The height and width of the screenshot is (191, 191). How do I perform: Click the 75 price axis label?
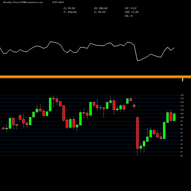pos(182,136)
